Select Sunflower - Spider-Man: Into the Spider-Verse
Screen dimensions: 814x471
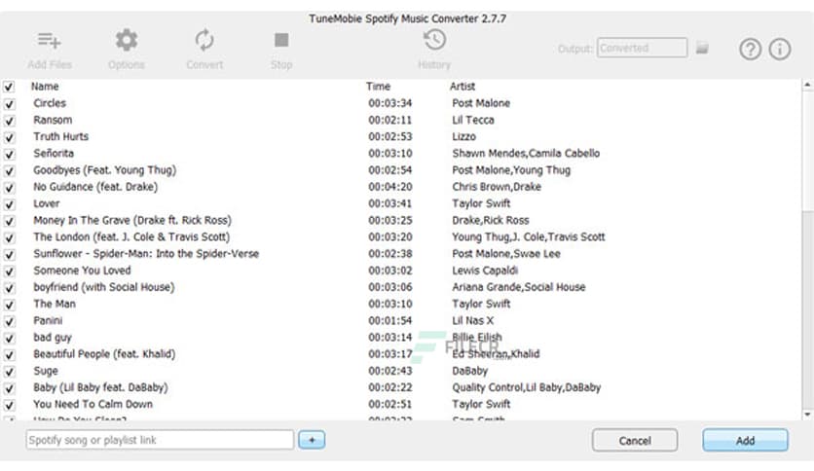146,254
